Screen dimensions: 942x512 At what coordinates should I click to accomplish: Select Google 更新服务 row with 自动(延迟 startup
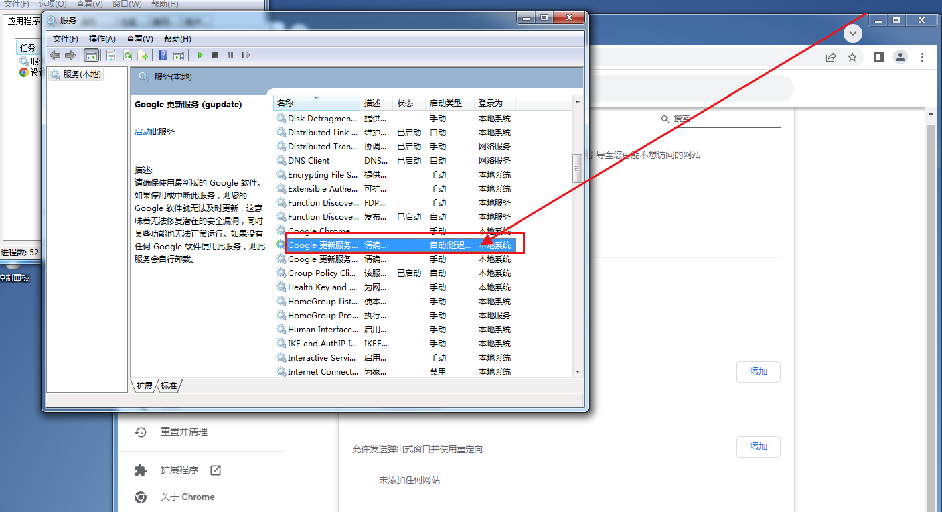[x=395, y=245]
